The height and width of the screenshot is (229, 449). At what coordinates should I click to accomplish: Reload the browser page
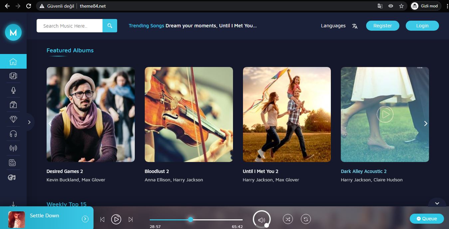29,6
